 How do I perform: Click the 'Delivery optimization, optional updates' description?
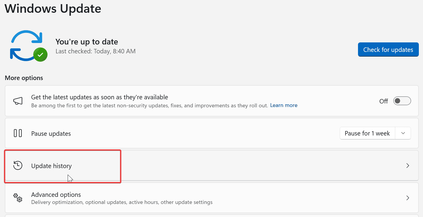[122, 202]
